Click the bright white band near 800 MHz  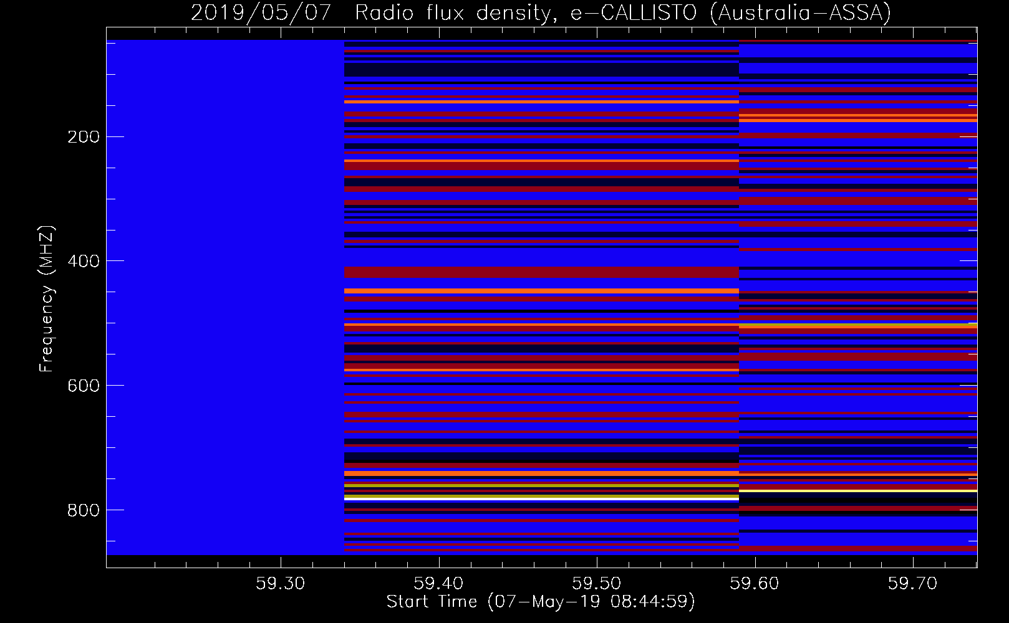coord(541,499)
